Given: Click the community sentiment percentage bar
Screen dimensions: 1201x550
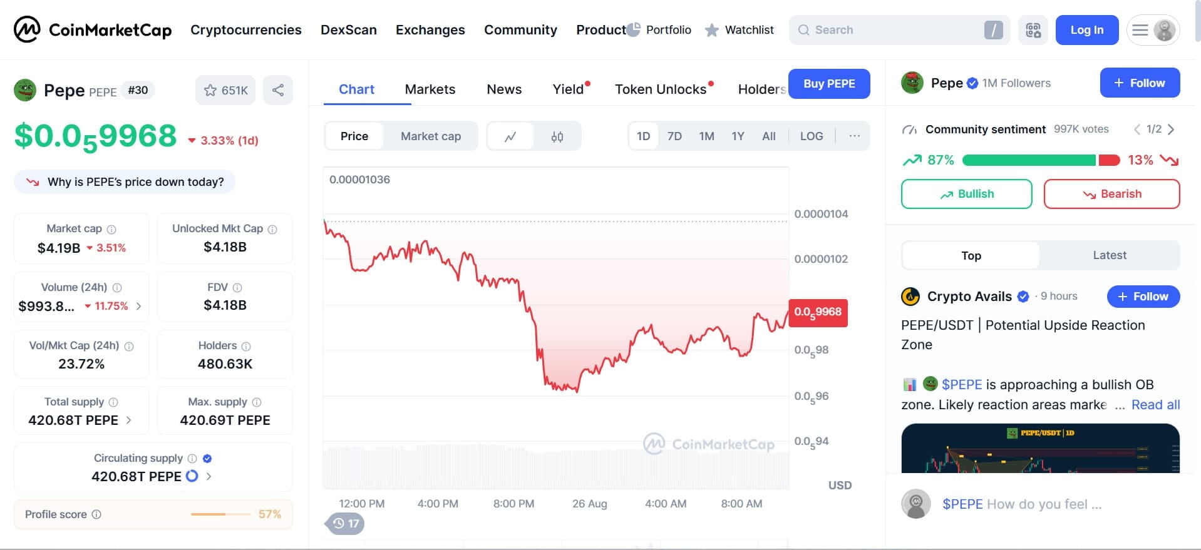Looking at the screenshot, I should click(1041, 160).
